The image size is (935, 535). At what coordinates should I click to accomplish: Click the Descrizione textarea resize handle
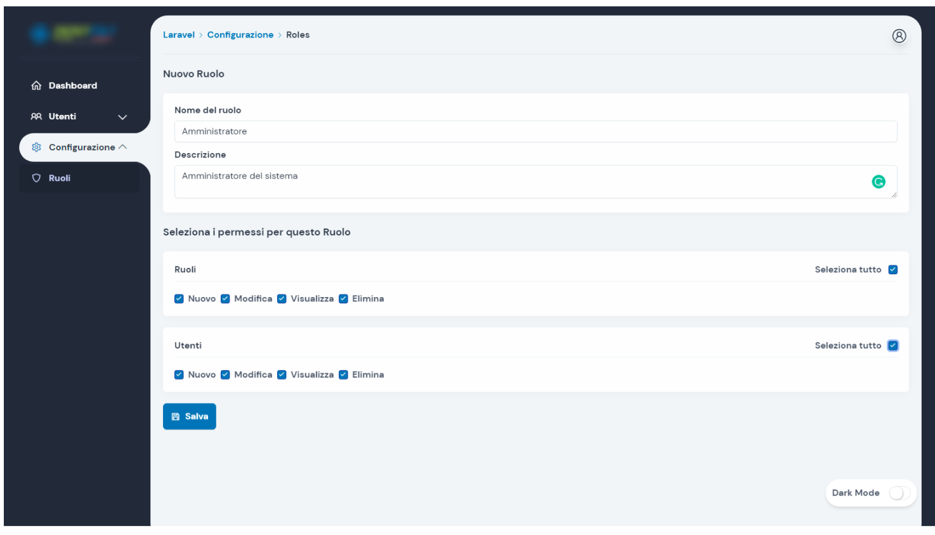click(894, 195)
